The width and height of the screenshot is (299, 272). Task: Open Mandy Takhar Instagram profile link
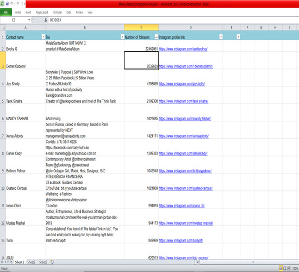pos(185,119)
